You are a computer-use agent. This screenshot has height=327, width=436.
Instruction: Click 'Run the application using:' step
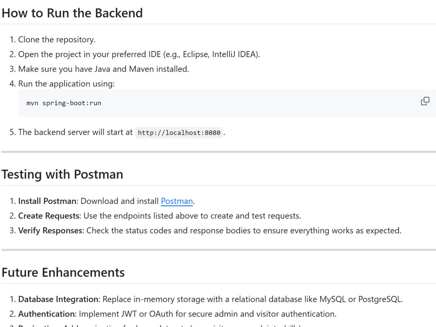coord(66,84)
